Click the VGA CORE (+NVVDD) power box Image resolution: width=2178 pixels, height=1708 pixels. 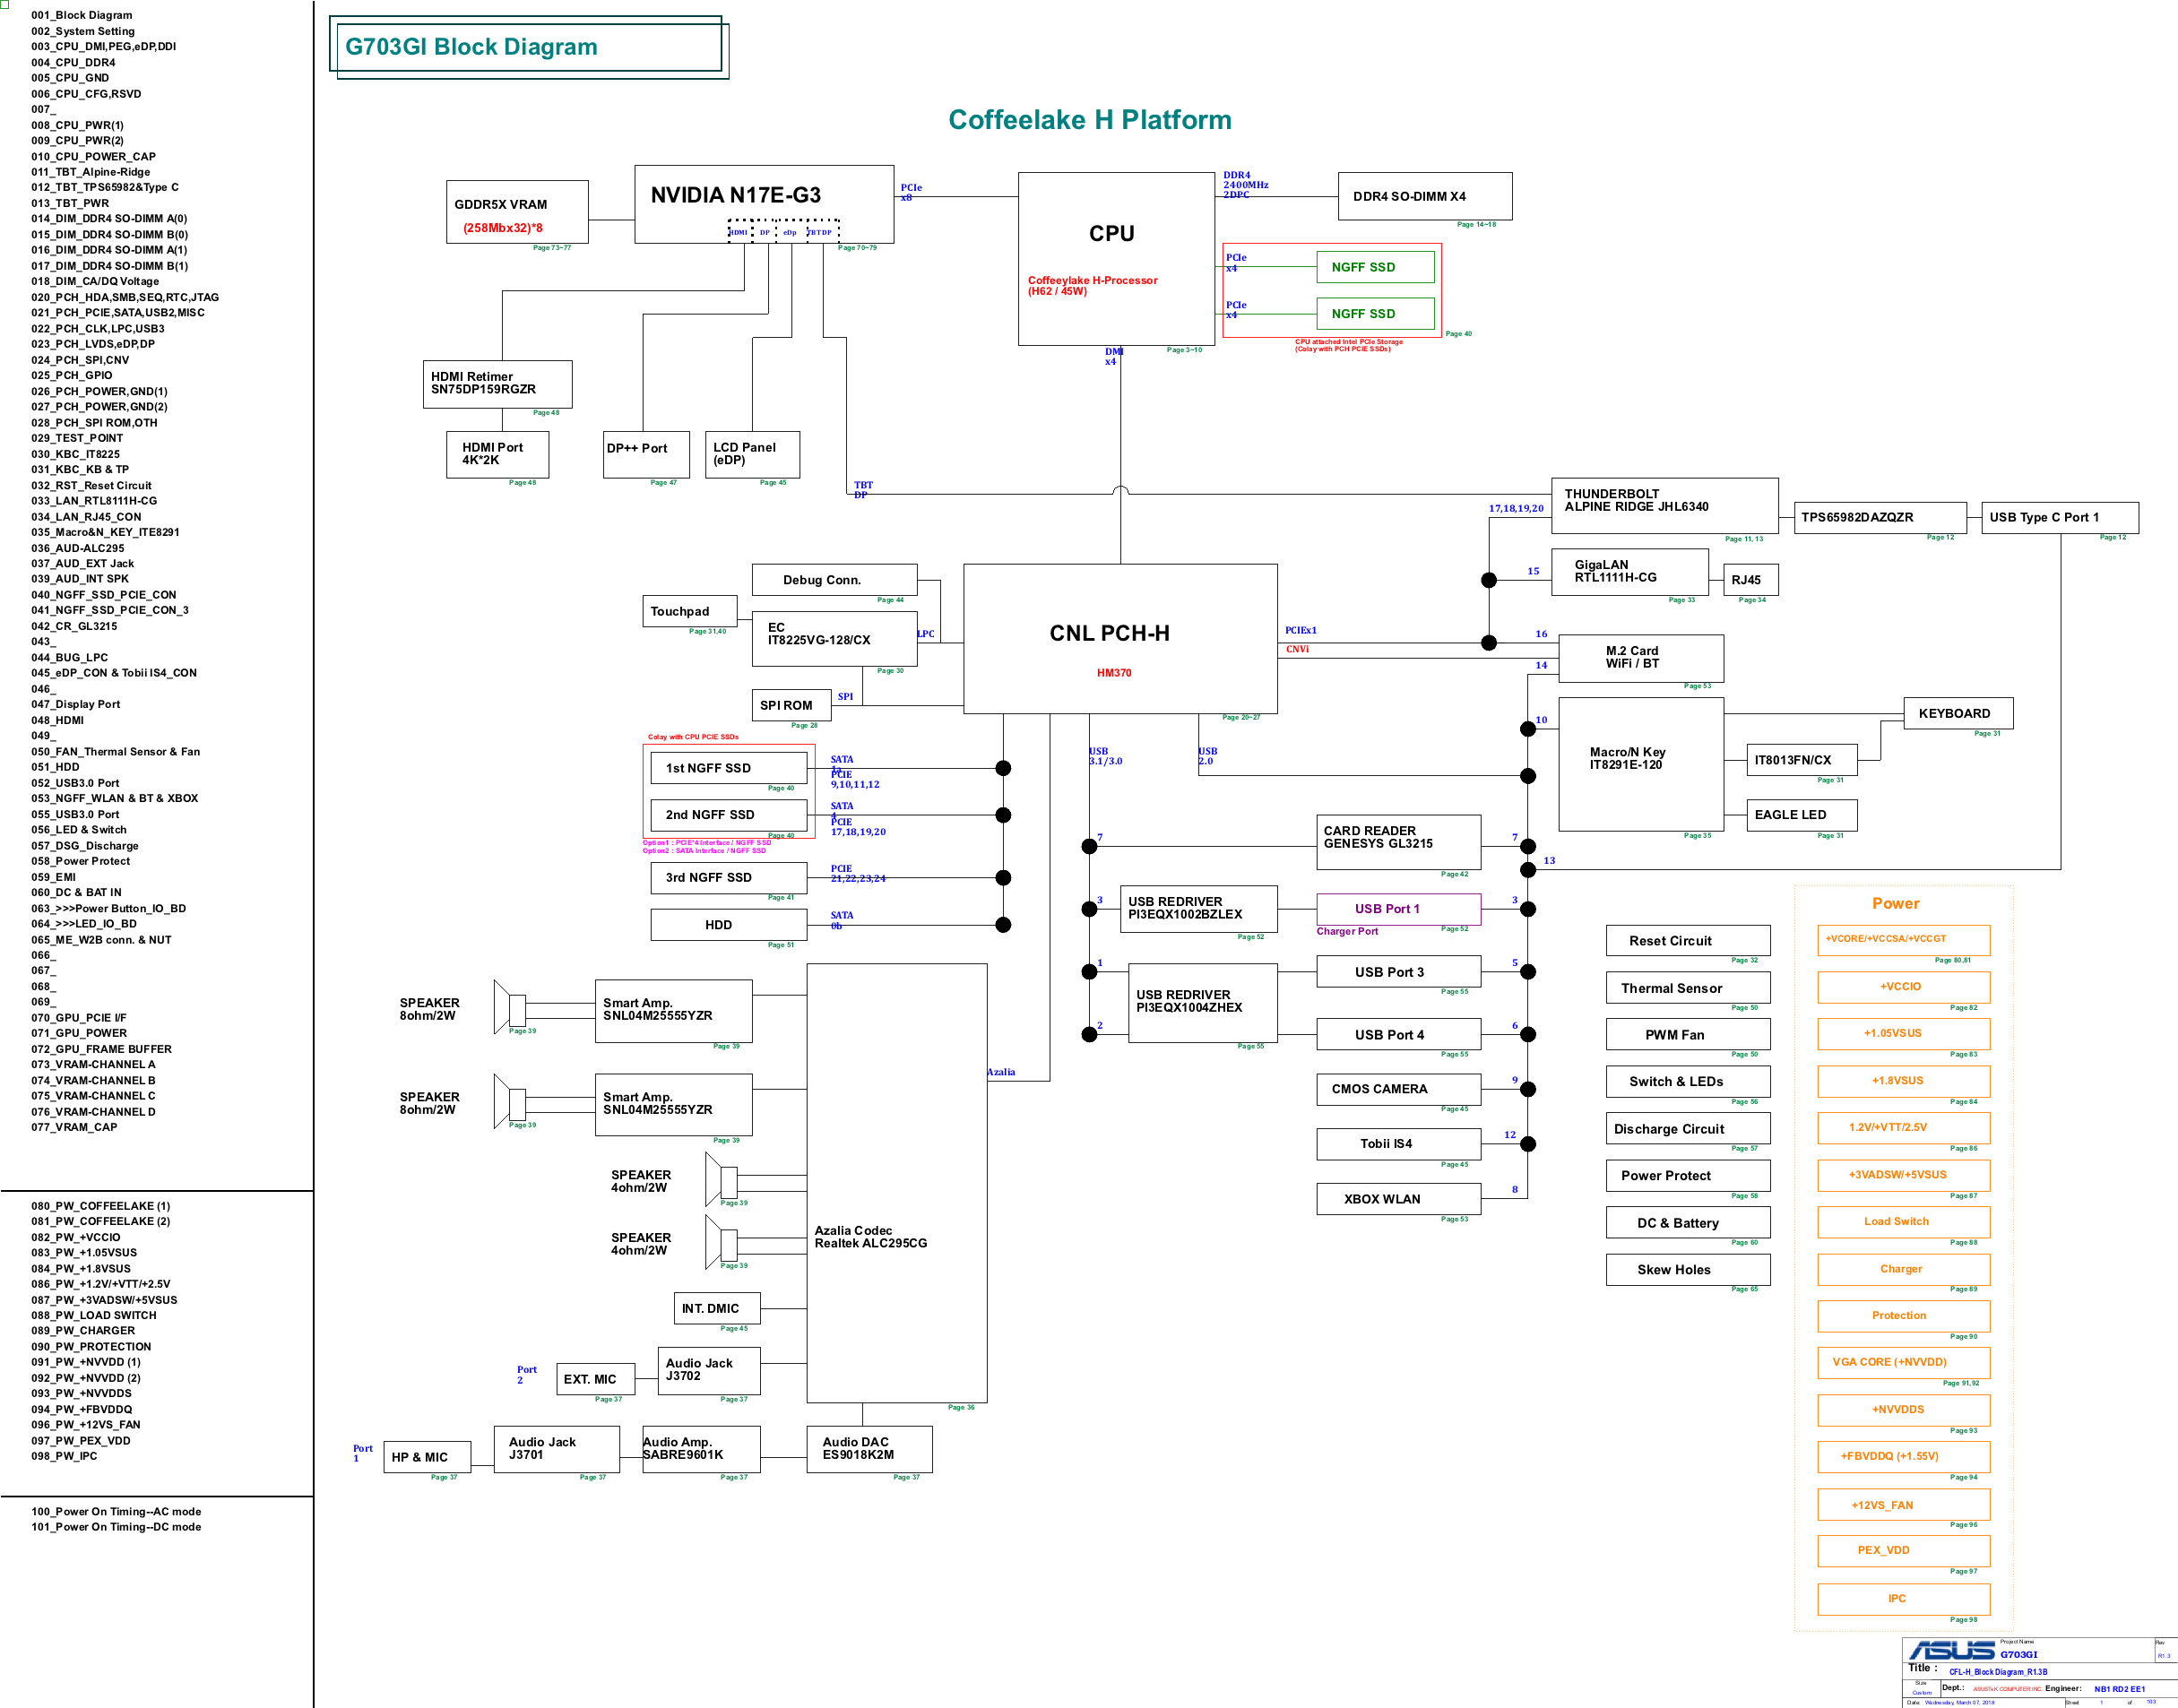(1902, 1363)
